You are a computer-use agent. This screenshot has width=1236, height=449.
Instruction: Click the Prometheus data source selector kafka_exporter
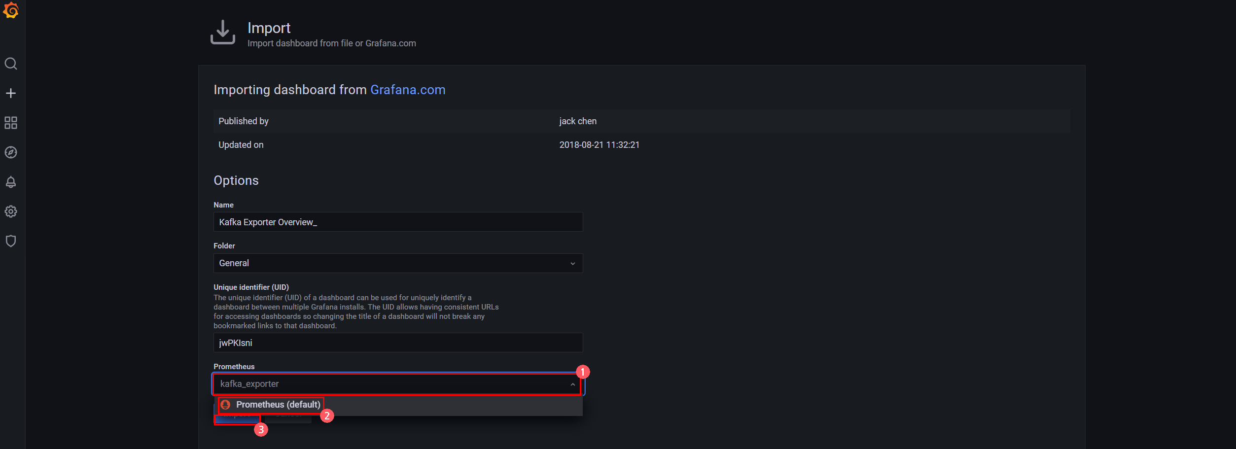[x=398, y=384]
